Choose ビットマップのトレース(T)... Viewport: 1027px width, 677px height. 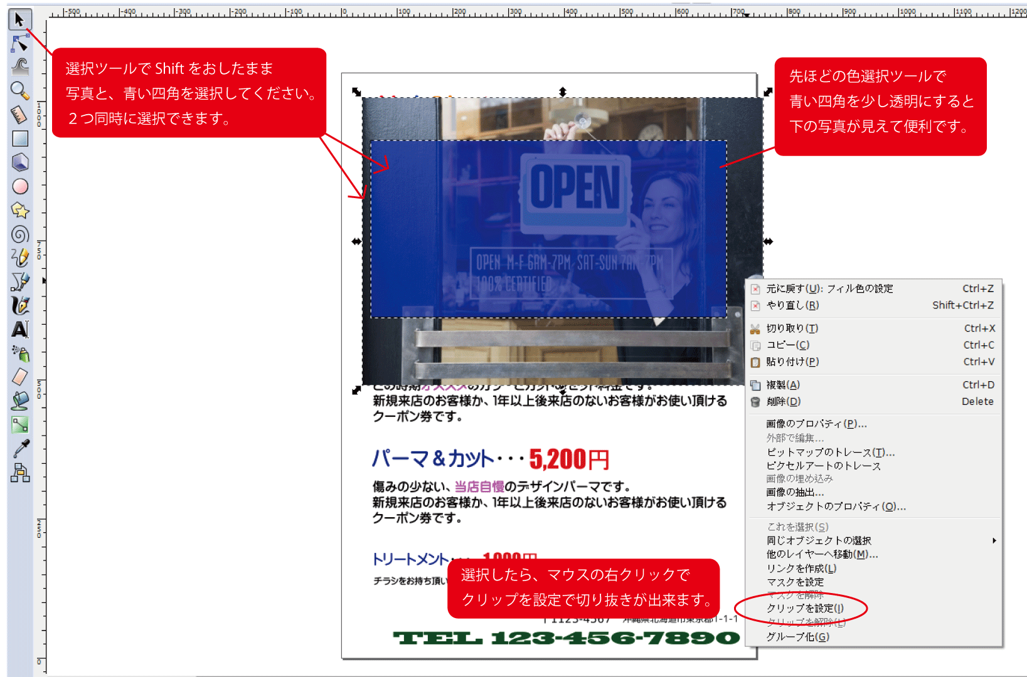click(873, 452)
